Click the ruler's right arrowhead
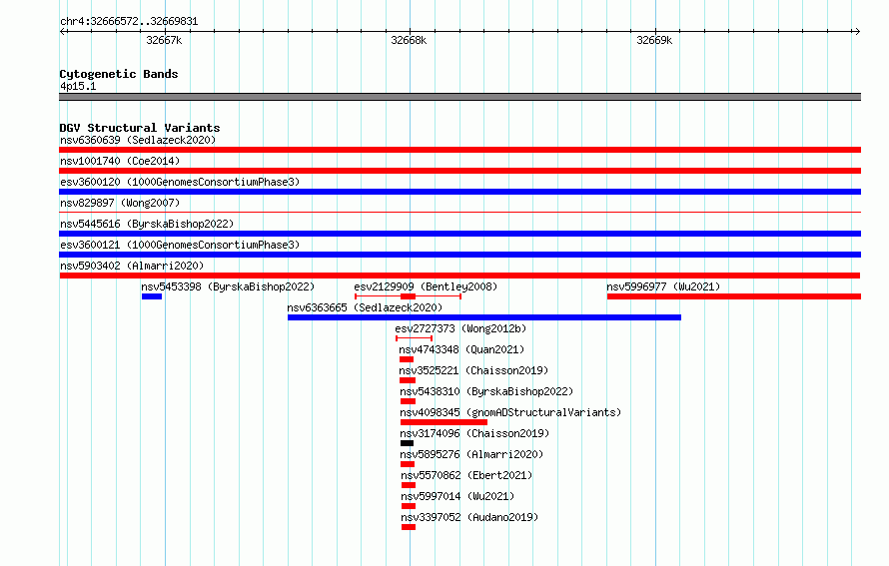Viewport: 889px width, 566px height. [x=857, y=32]
